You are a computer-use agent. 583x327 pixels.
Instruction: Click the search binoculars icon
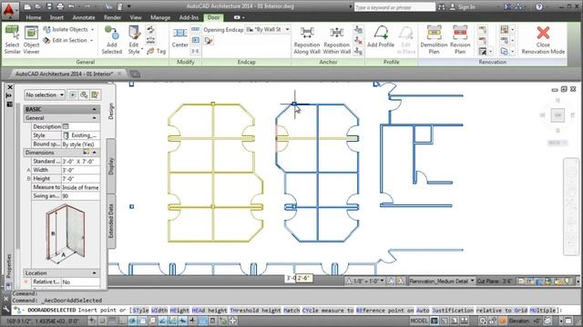pyautogui.click(x=441, y=6)
